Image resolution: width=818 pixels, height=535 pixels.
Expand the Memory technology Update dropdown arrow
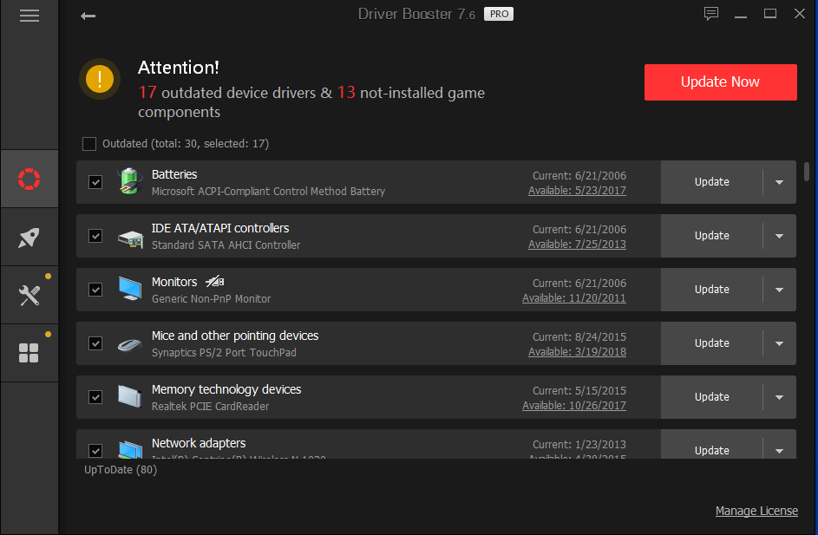pos(779,397)
